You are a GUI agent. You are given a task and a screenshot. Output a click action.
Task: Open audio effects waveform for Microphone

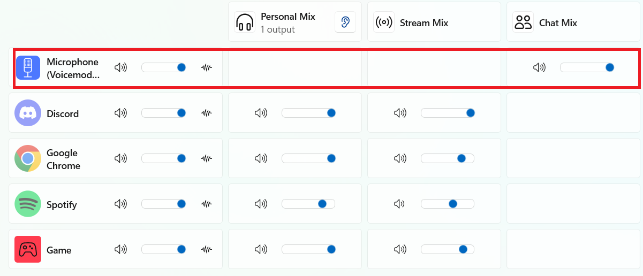pos(207,67)
